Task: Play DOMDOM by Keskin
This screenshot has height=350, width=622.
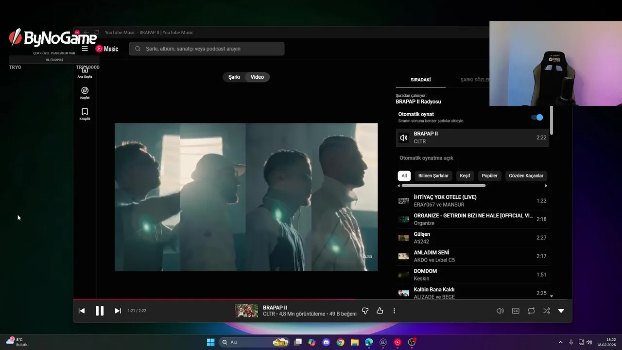Action: tap(473, 275)
